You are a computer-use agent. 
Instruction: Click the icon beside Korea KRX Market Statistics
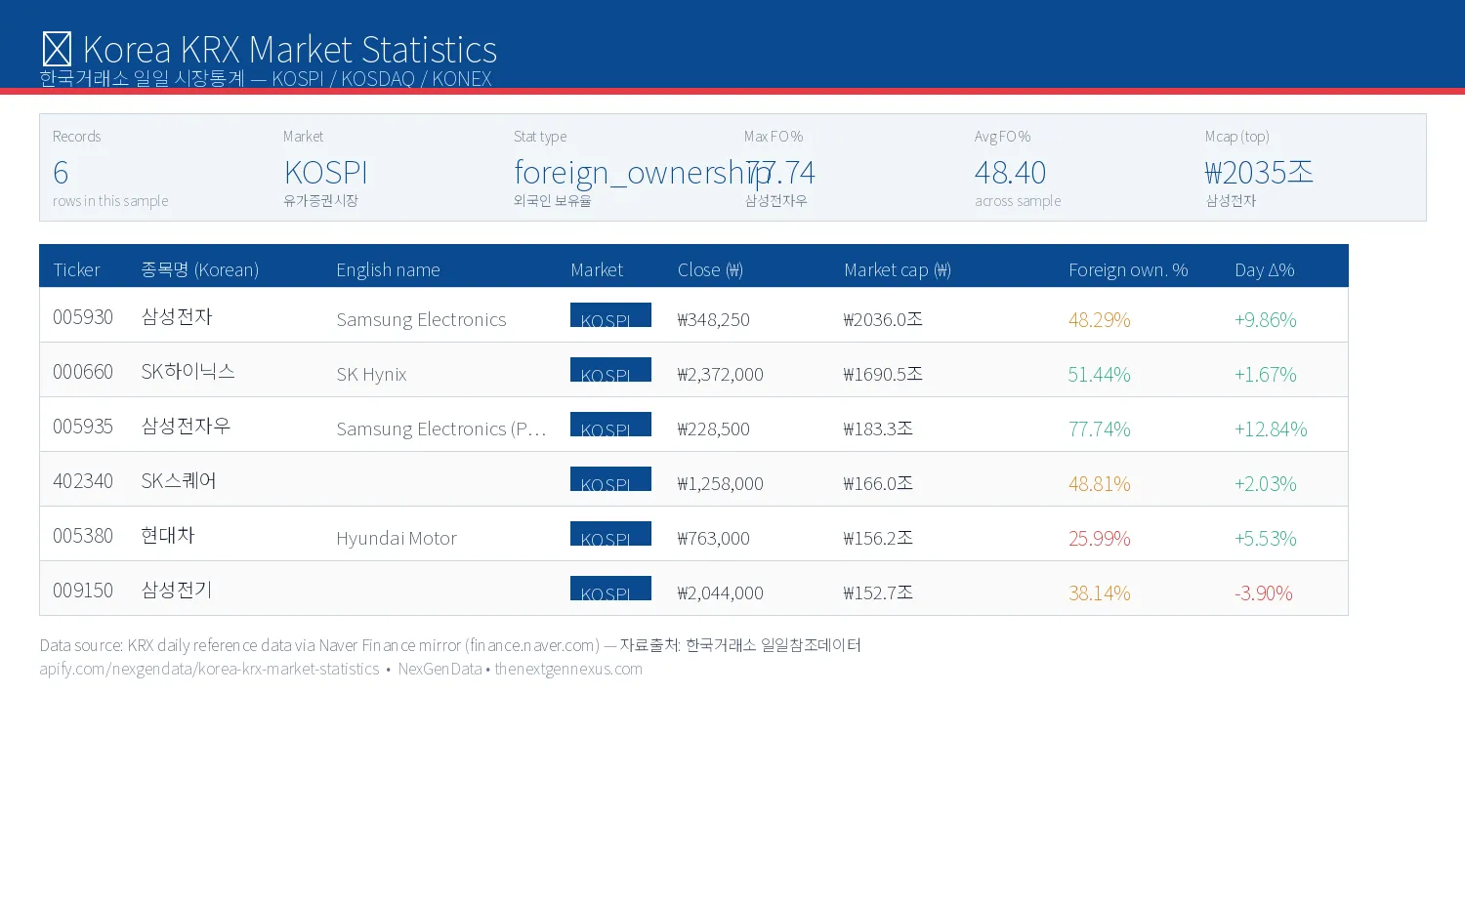[x=58, y=50]
